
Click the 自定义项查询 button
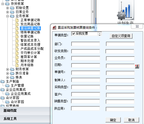[121, 36]
